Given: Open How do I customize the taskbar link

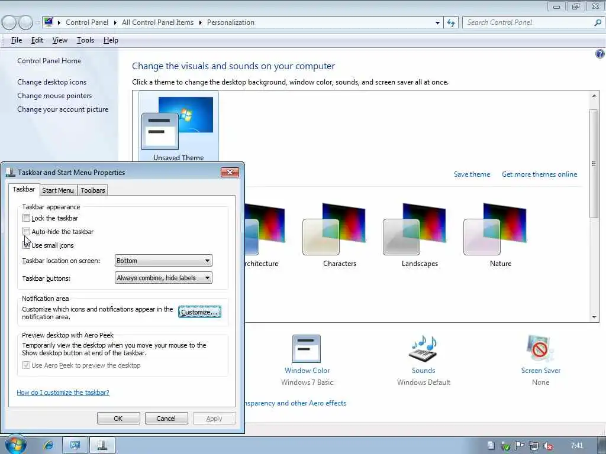Looking at the screenshot, I should (63, 393).
